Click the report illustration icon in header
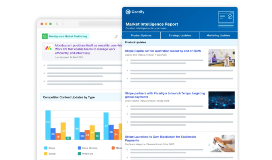Viewport: 272px width, 160px height. tap(226, 19)
